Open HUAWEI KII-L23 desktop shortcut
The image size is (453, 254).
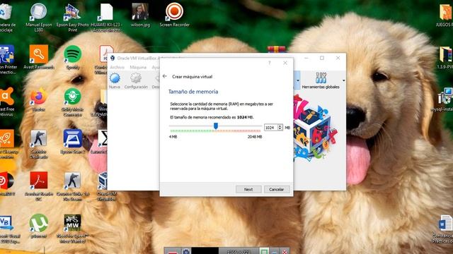click(107, 17)
